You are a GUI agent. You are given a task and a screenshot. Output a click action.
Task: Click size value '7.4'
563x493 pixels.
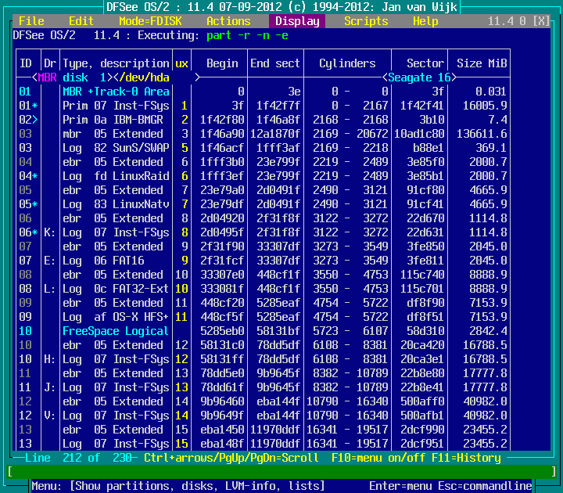pos(497,120)
